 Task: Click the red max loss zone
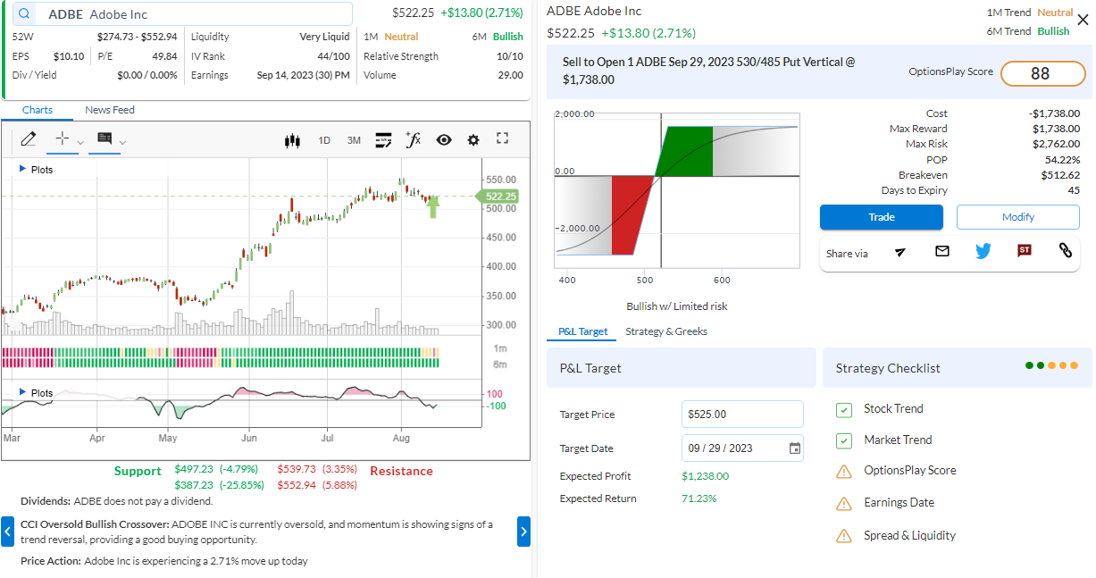[631, 215]
